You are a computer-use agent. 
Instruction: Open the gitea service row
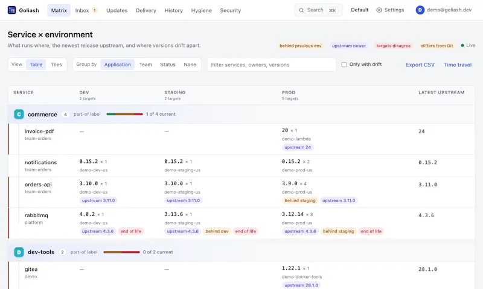[241, 276]
